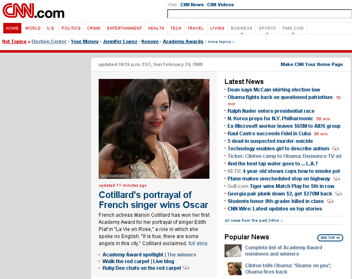The image size is (352, 279).
Task: Open video icon beside autism story
Action: point(336,149)
